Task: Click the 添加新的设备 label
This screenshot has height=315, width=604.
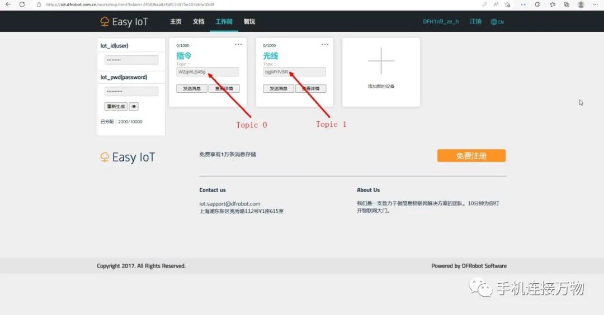Action: pos(381,86)
